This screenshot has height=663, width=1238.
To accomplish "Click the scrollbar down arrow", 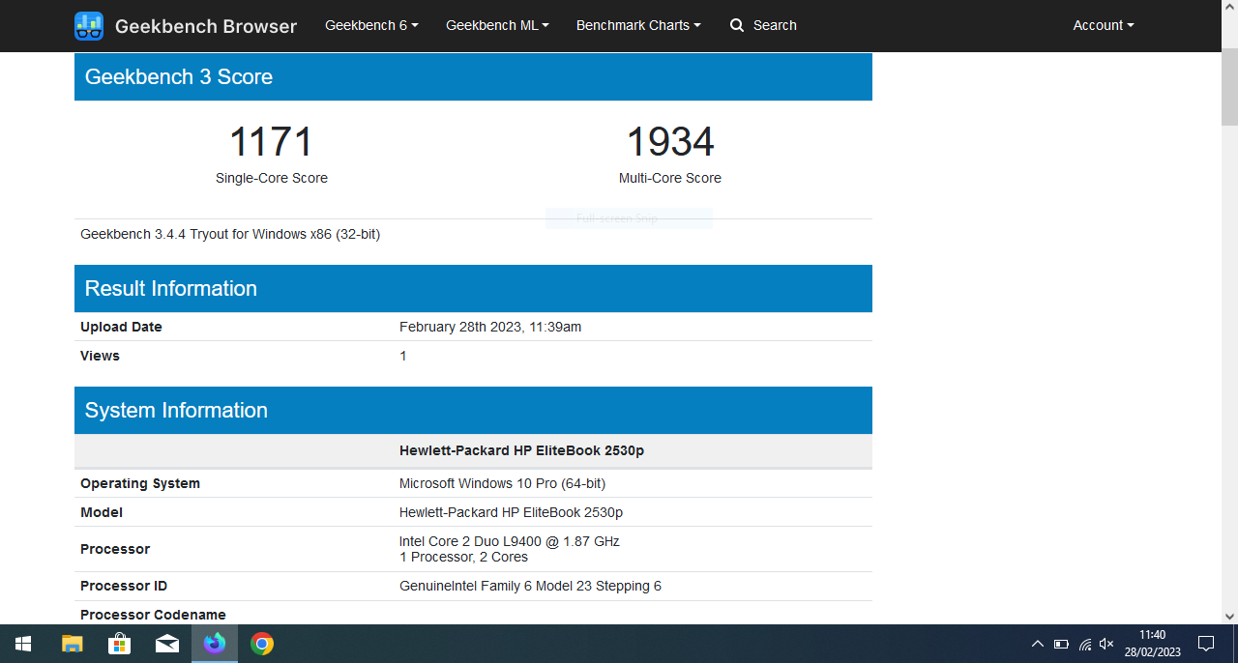I will [x=1229, y=616].
